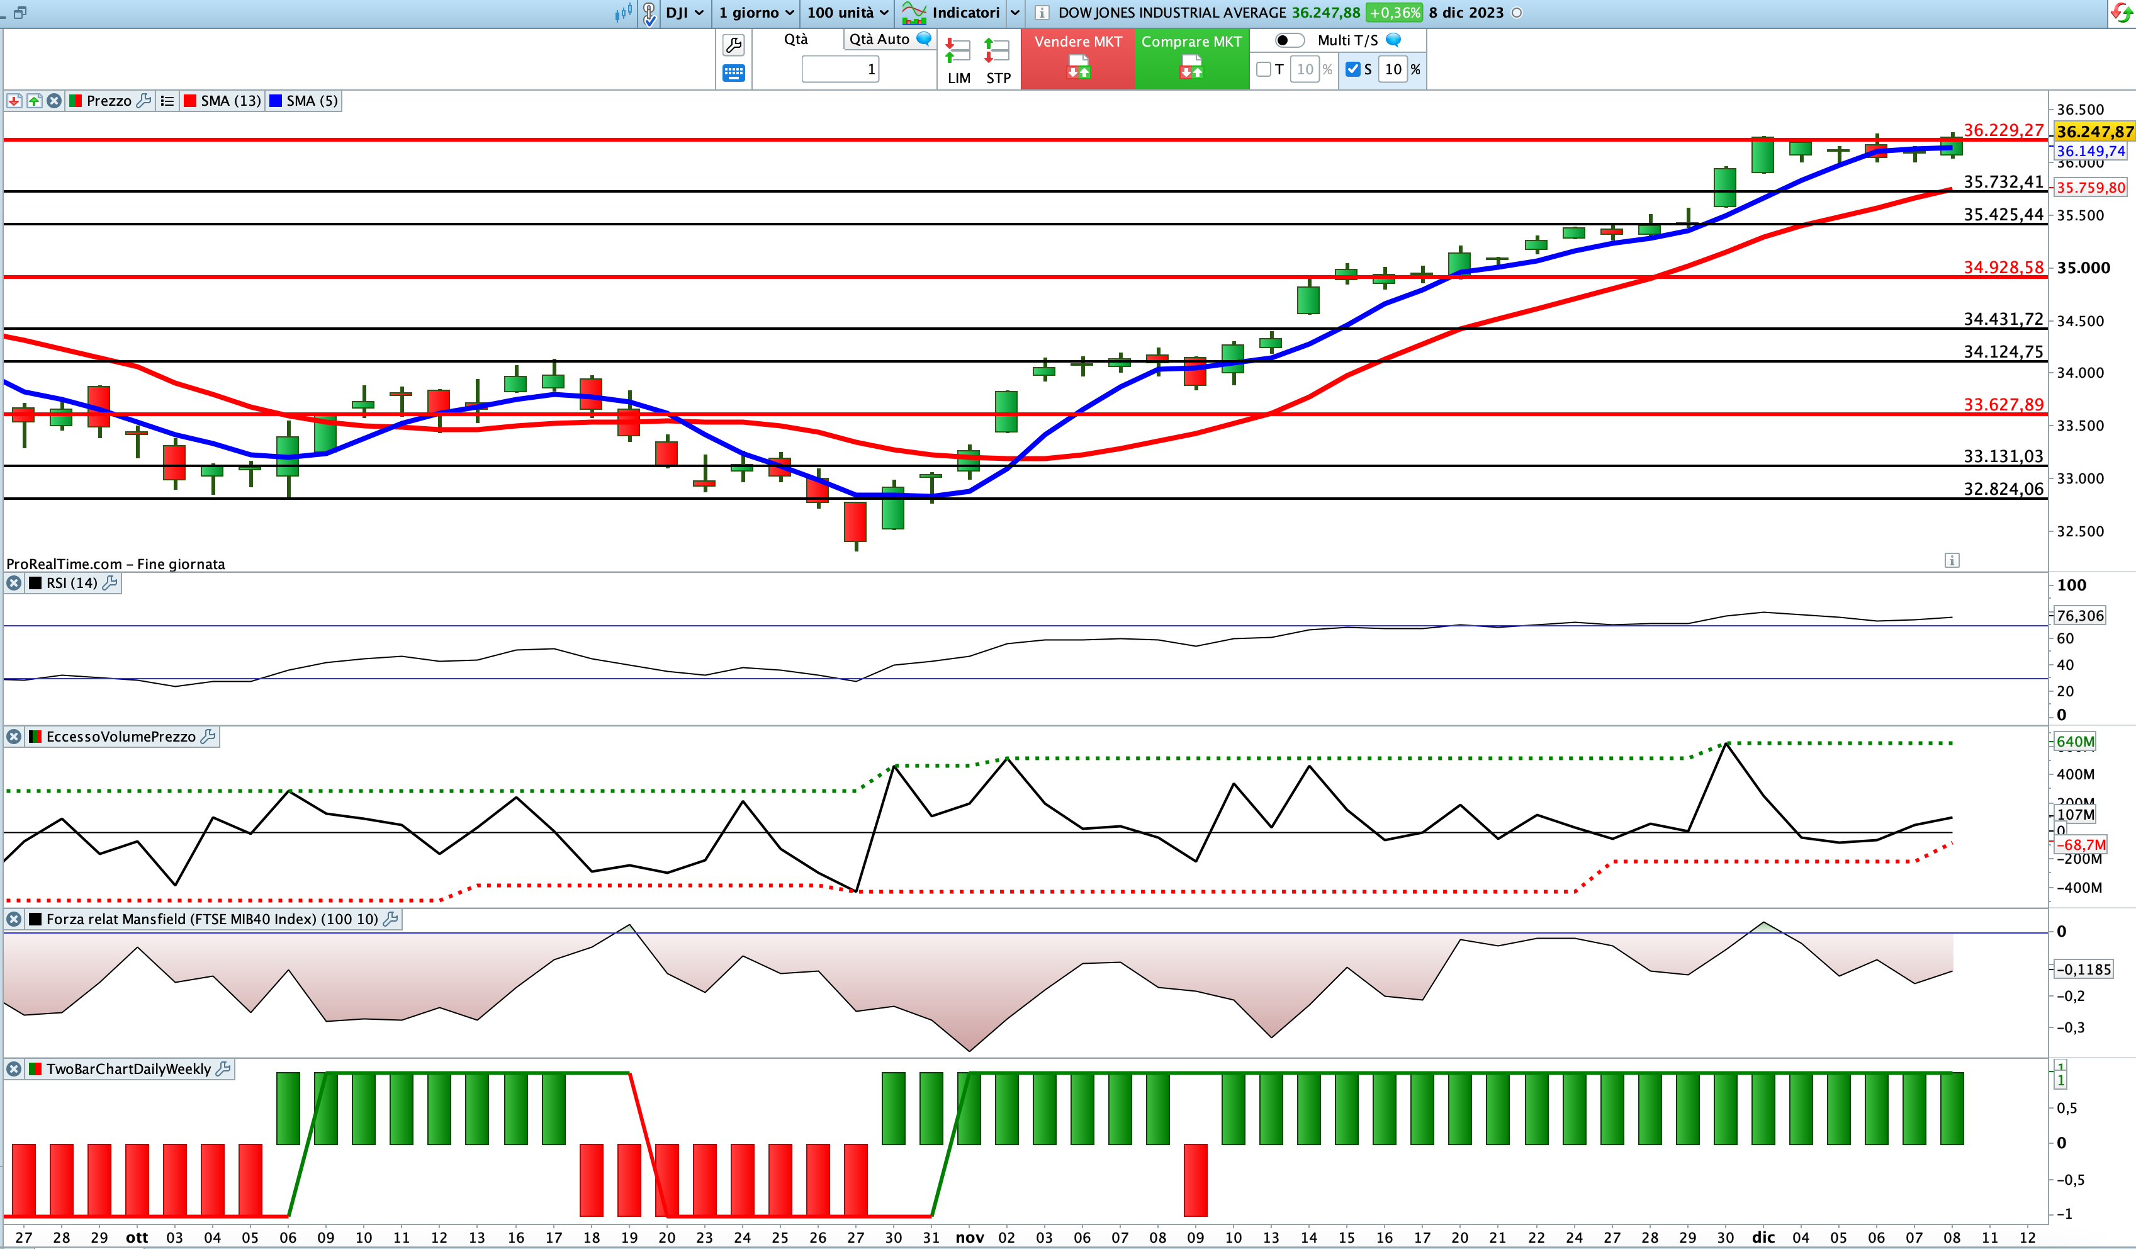Click the blue keyboard icon
This screenshot has height=1249, width=2136.
click(x=733, y=73)
